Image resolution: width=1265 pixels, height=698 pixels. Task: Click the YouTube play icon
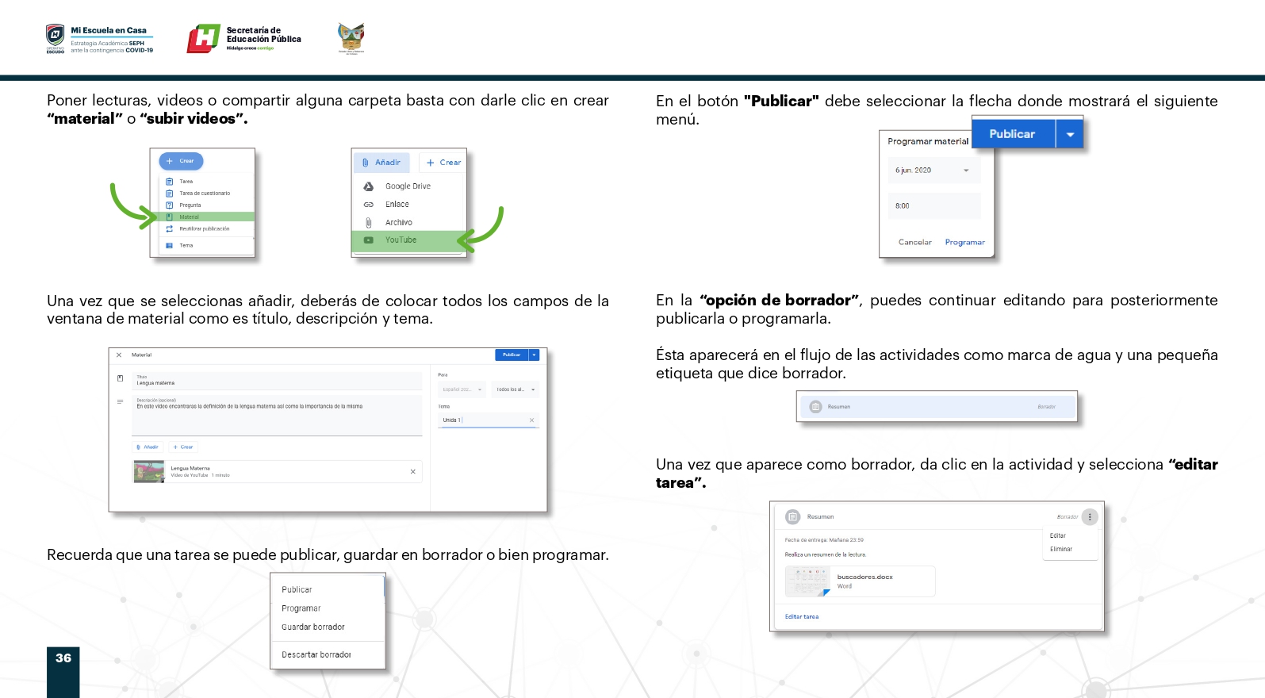pos(369,240)
